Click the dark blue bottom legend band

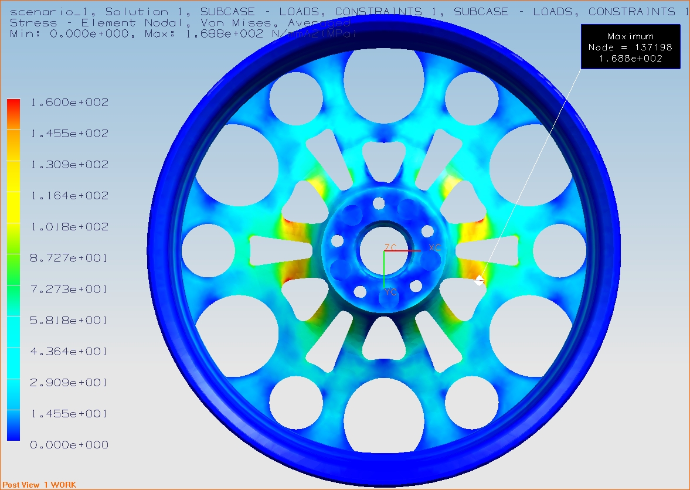click(x=13, y=433)
